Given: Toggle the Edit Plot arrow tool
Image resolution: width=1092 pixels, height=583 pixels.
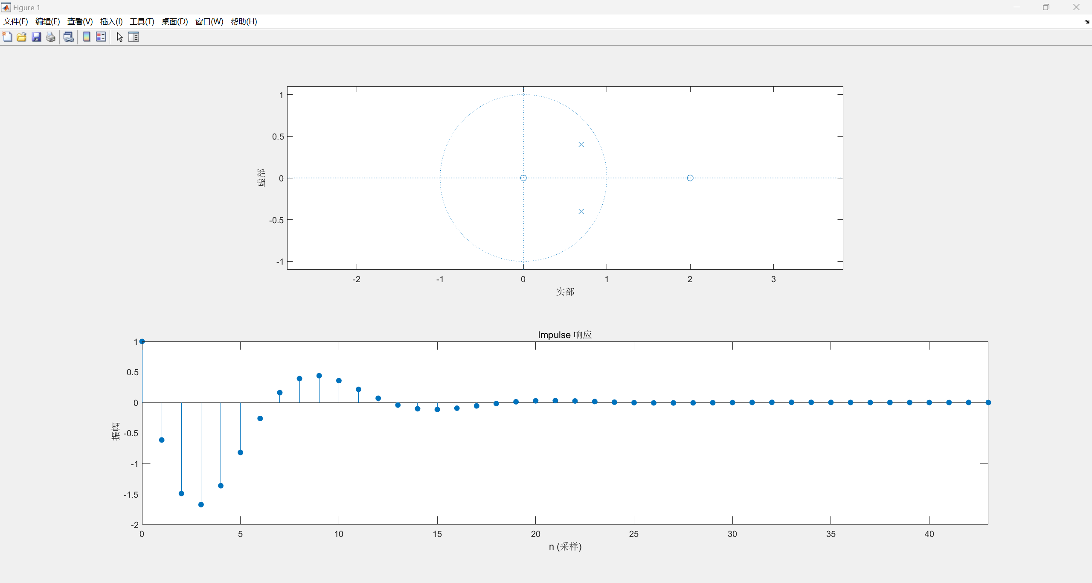Looking at the screenshot, I should point(119,37).
